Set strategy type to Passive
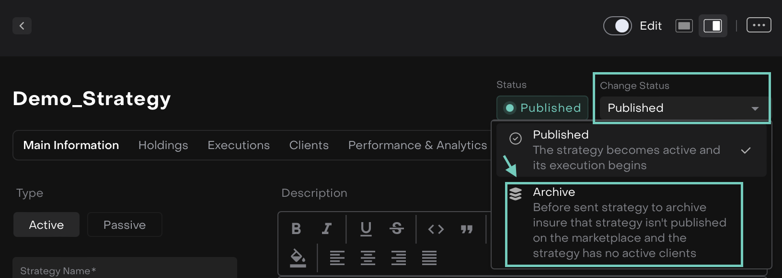Viewport: 782px width, 278px height. [125, 225]
